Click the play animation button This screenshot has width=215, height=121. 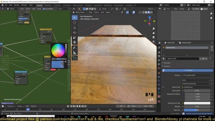(x=80, y=106)
